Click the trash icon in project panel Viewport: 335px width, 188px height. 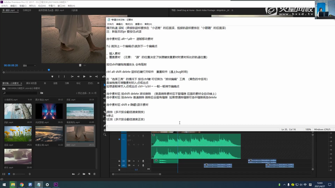[94, 174]
